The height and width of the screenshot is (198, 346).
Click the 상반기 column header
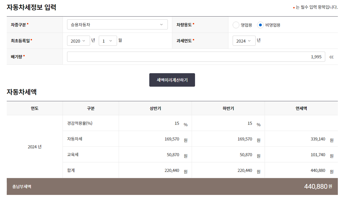pyautogui.click(x=155, y=108)
